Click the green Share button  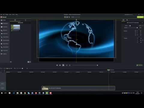click(140, 17)
